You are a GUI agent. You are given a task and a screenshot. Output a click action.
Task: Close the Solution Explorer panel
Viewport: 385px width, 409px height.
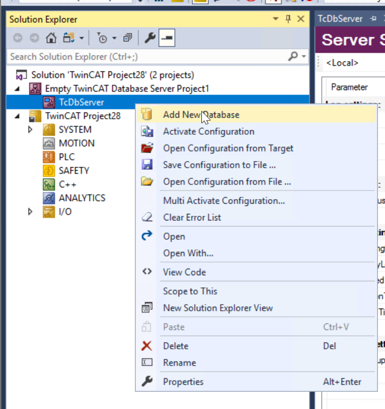tap(301, 19)
